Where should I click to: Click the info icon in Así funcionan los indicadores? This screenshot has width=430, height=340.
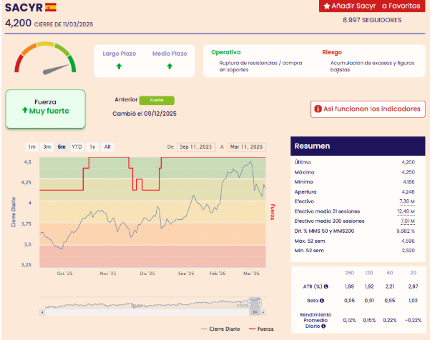(x=317, y=109)
